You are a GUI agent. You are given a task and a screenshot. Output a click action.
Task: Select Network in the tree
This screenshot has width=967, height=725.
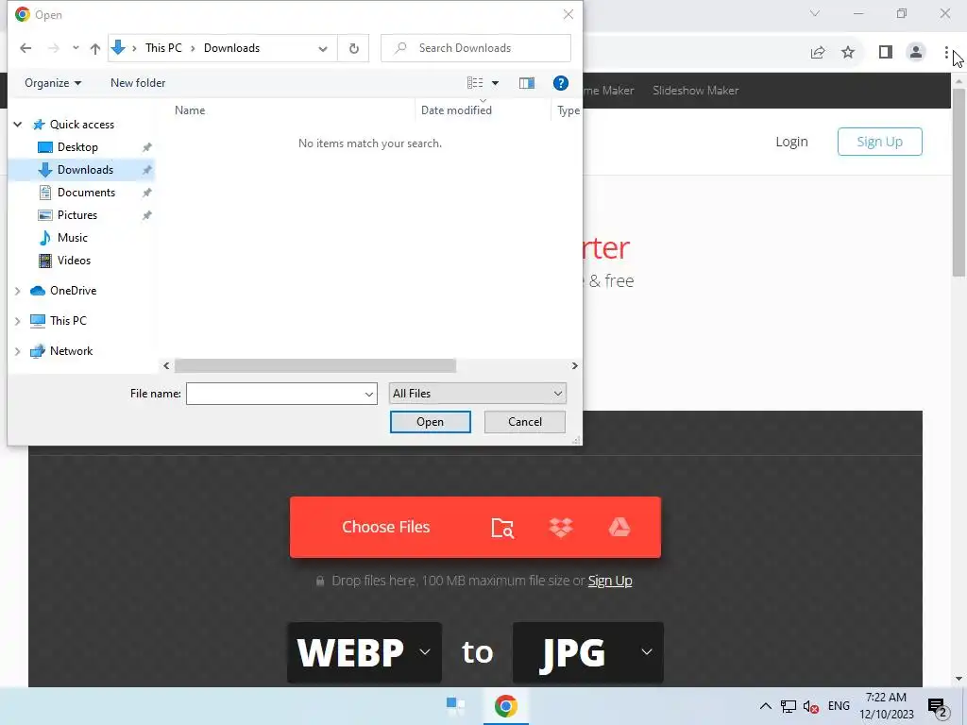(71, 351)
